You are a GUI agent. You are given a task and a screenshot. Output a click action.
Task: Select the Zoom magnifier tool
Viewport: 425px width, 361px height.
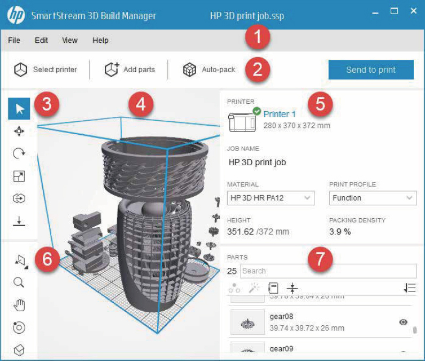click(19, 282)
